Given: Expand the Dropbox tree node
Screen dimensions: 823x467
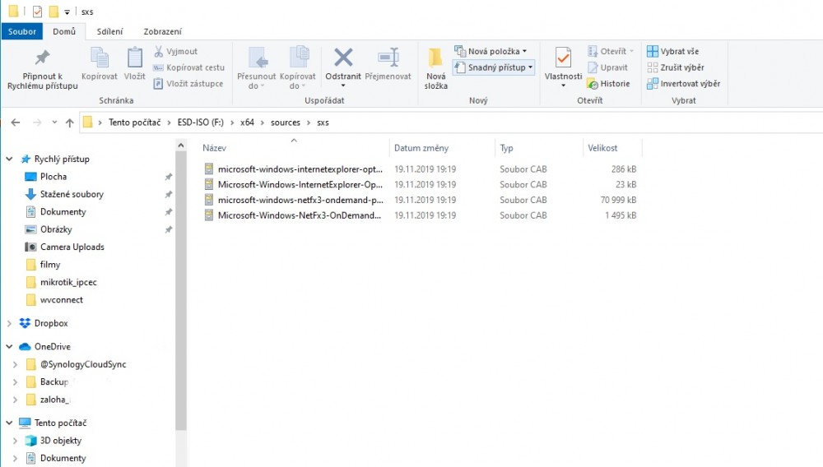Looking at the screenshot, I should coord(10,324).
